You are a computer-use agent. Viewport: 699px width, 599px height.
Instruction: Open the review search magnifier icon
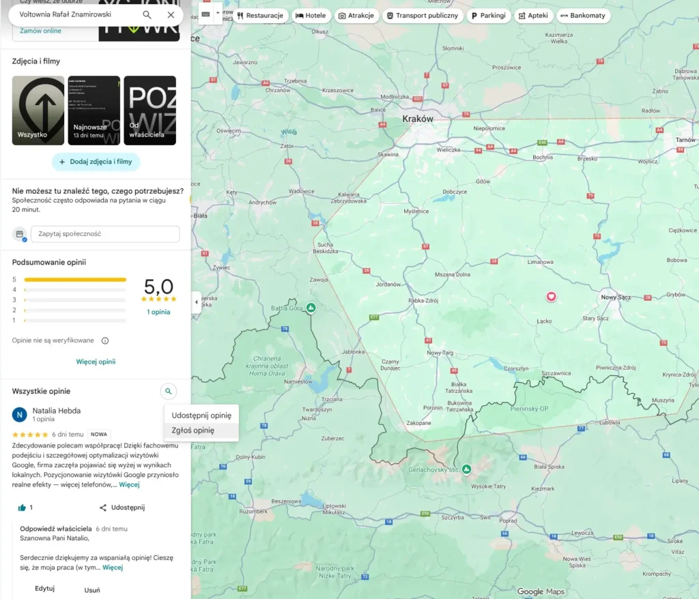click(x=169, y=391)
